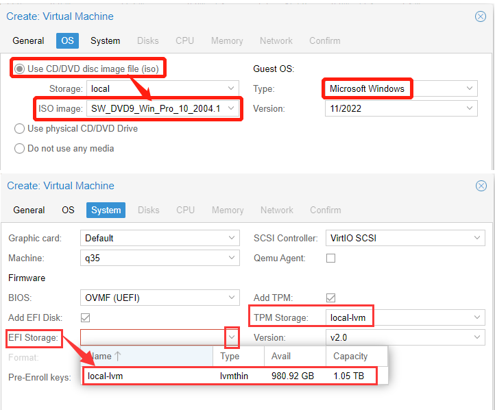Open Disks tab in lower dialog
Image resolution: width=495 pixels, height=410 pixels.
click(149, 210)
